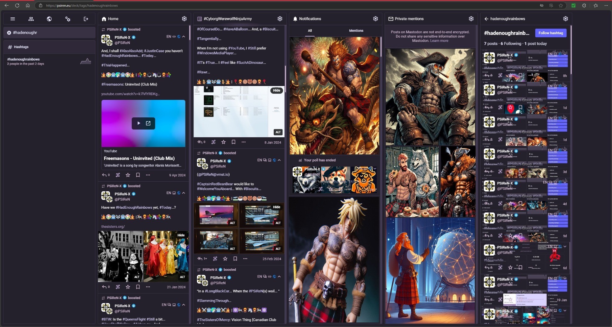Open Private mentions column settings

point(471,19)
